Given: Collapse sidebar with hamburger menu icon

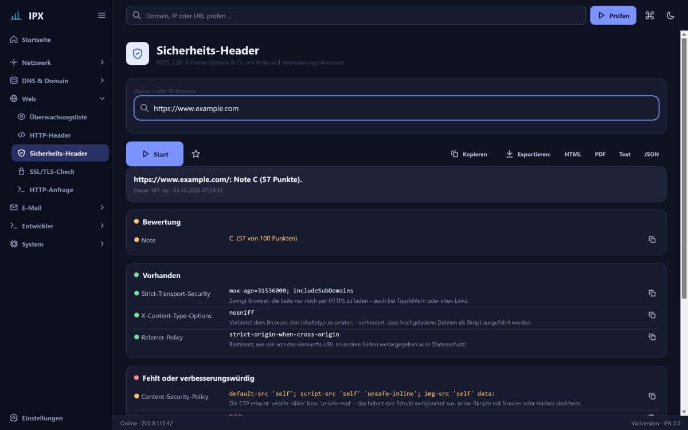Looking at the screenshot, I should 101,15.
